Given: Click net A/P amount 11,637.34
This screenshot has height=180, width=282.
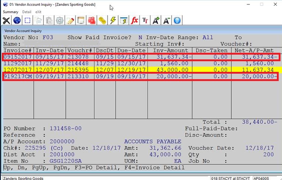Looking at the screenshot, I should point(258,70).
